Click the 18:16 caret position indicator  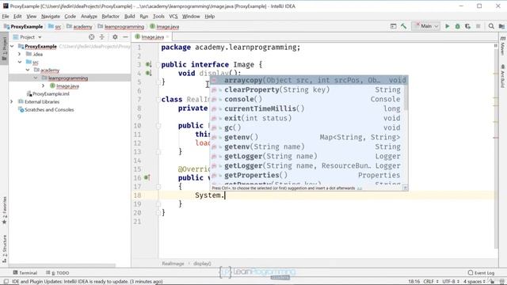point(414,282)
